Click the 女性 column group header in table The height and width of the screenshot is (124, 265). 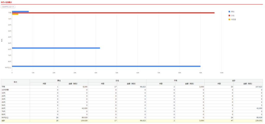117,81
